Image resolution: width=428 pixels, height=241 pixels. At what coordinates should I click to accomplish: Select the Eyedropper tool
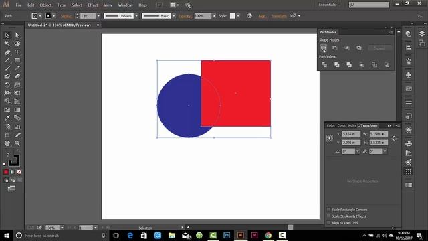point(7,118)
